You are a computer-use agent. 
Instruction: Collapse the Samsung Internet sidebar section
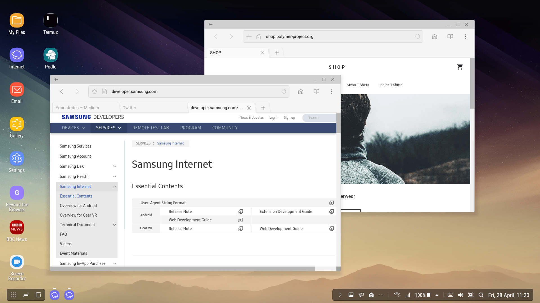pyautogui.click(x=114, y=187)
